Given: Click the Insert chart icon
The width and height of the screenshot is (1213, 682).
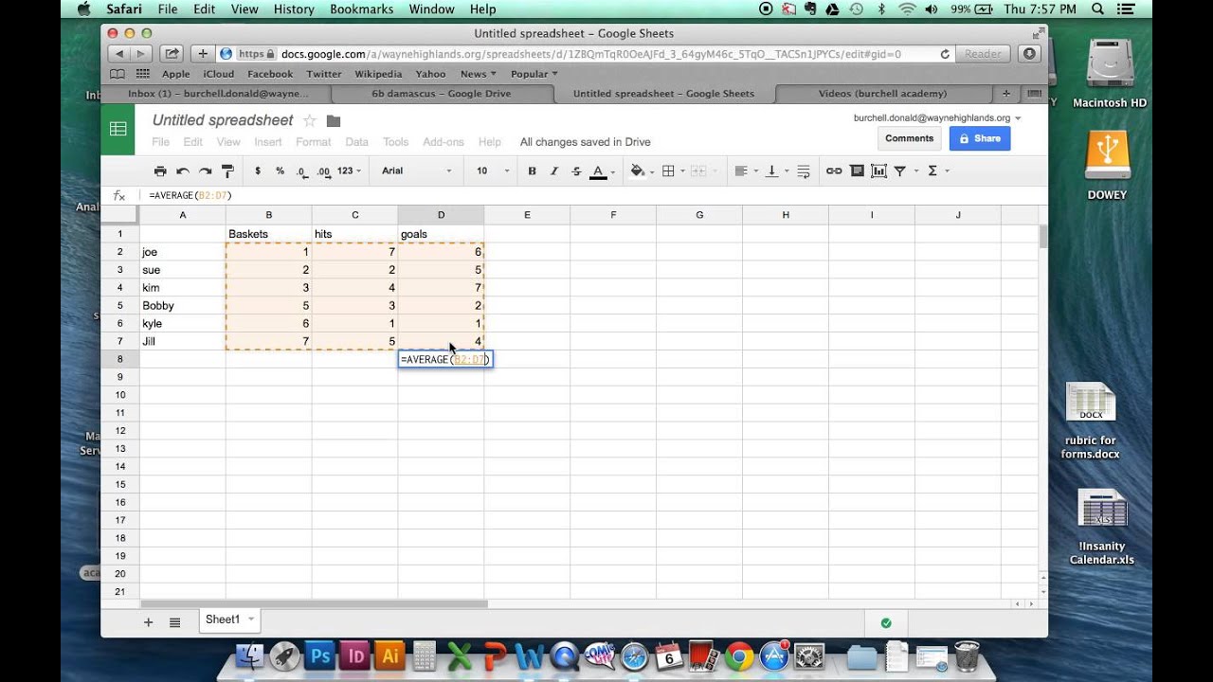Looking at the screenshot, I should coord(878,171).
